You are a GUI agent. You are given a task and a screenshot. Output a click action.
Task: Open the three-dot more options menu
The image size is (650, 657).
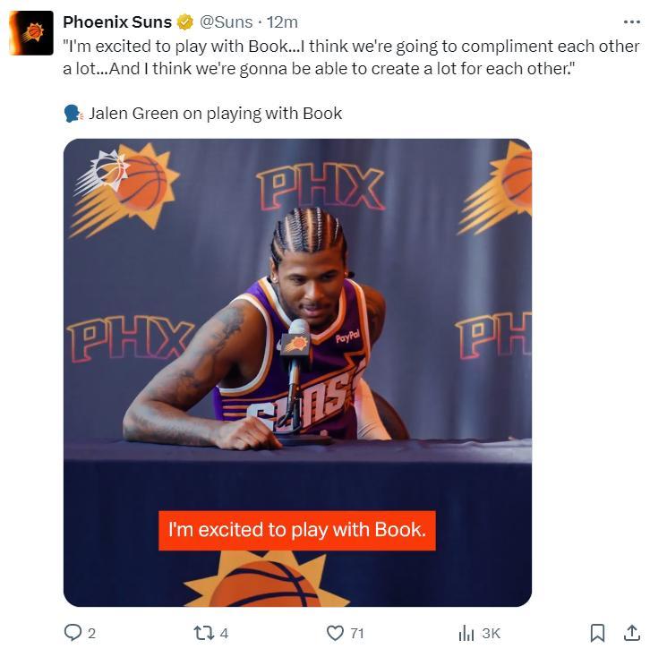point(631,21)
